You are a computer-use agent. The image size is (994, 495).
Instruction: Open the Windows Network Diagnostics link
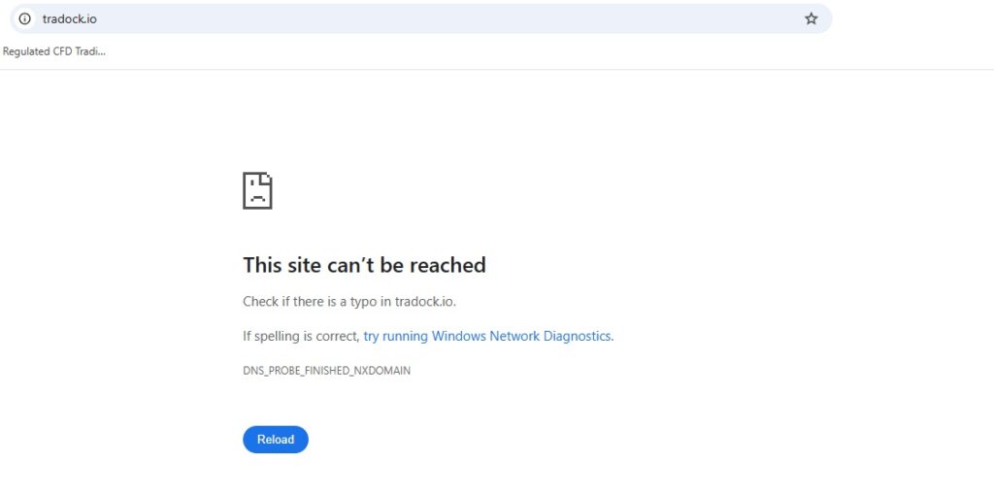click(487, 336)
